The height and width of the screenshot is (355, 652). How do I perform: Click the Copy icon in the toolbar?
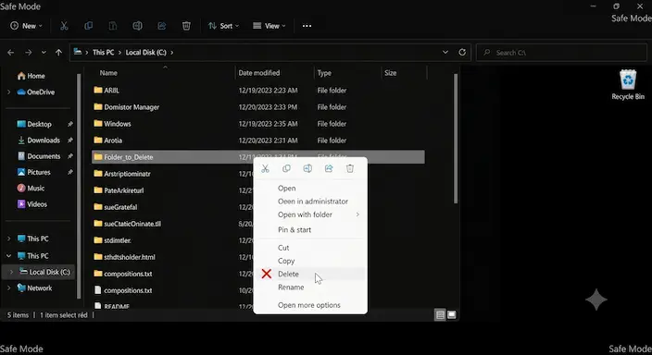click(88, 26)
